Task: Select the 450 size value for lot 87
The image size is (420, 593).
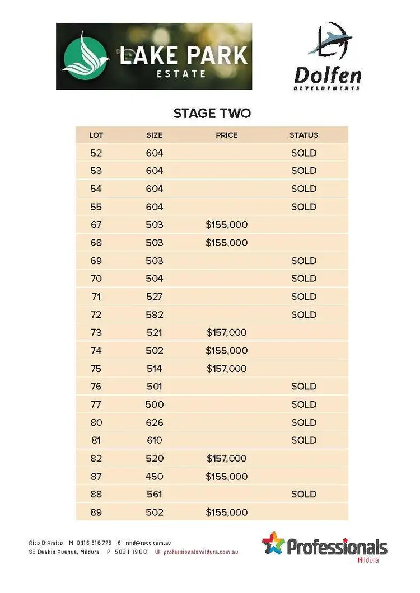Action: 155,477
